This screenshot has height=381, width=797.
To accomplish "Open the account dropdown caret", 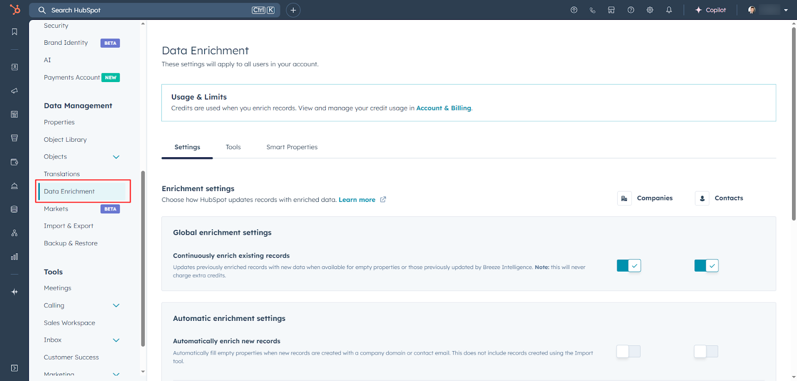I will point(786,10).
